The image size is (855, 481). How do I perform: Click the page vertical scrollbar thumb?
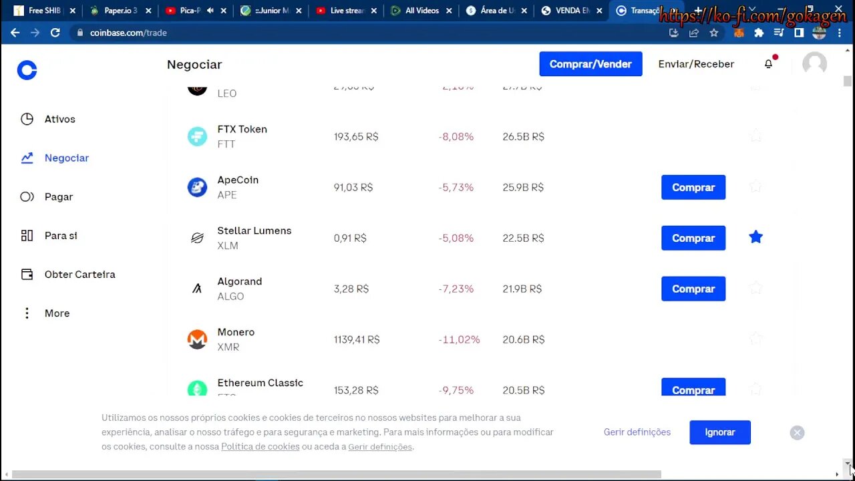click(x=848, y=81)
